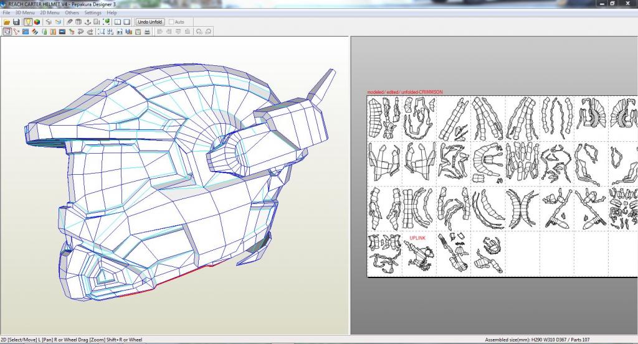Screen dimensions: 638x344
Task: Select the red rotate-part tool icon
Action: (16, 31)
